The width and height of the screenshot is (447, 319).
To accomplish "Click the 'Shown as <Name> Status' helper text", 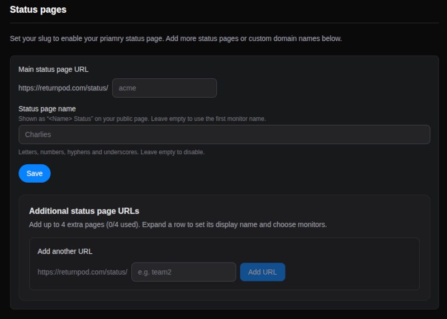I will click(x=142, y=118).
